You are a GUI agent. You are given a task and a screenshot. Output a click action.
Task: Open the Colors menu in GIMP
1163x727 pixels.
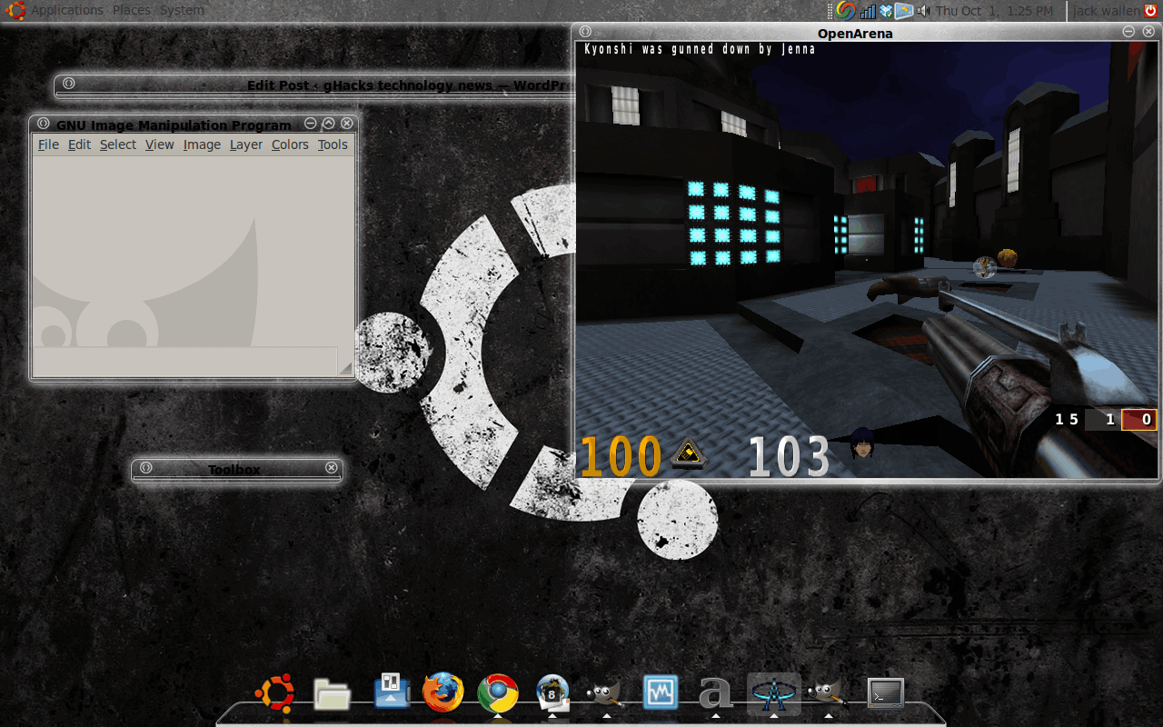click(290, 144)
